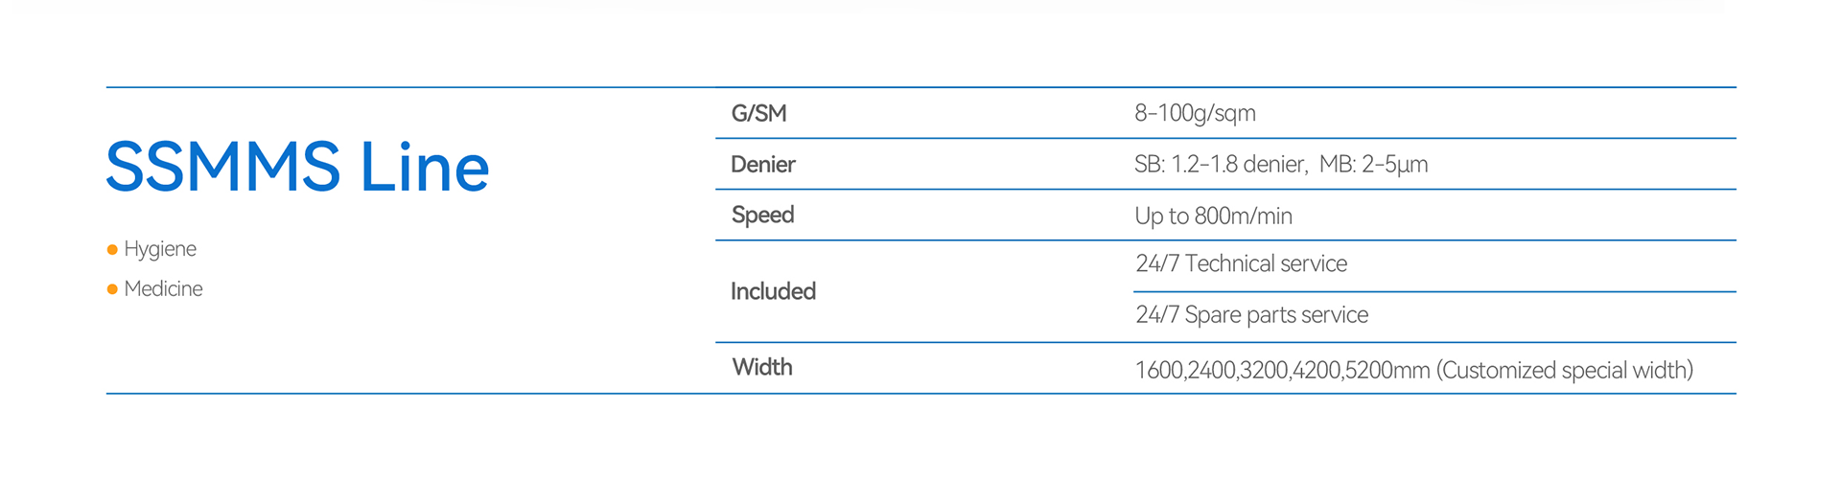Click the orange bullet beside Medicine
Viewport: 1841px width, 479px height.
point(112,289)
